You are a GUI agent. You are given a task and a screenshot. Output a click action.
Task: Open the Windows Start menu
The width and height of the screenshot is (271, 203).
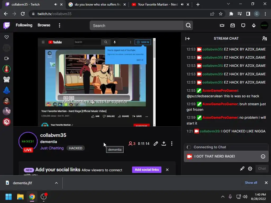coord(8,197)
